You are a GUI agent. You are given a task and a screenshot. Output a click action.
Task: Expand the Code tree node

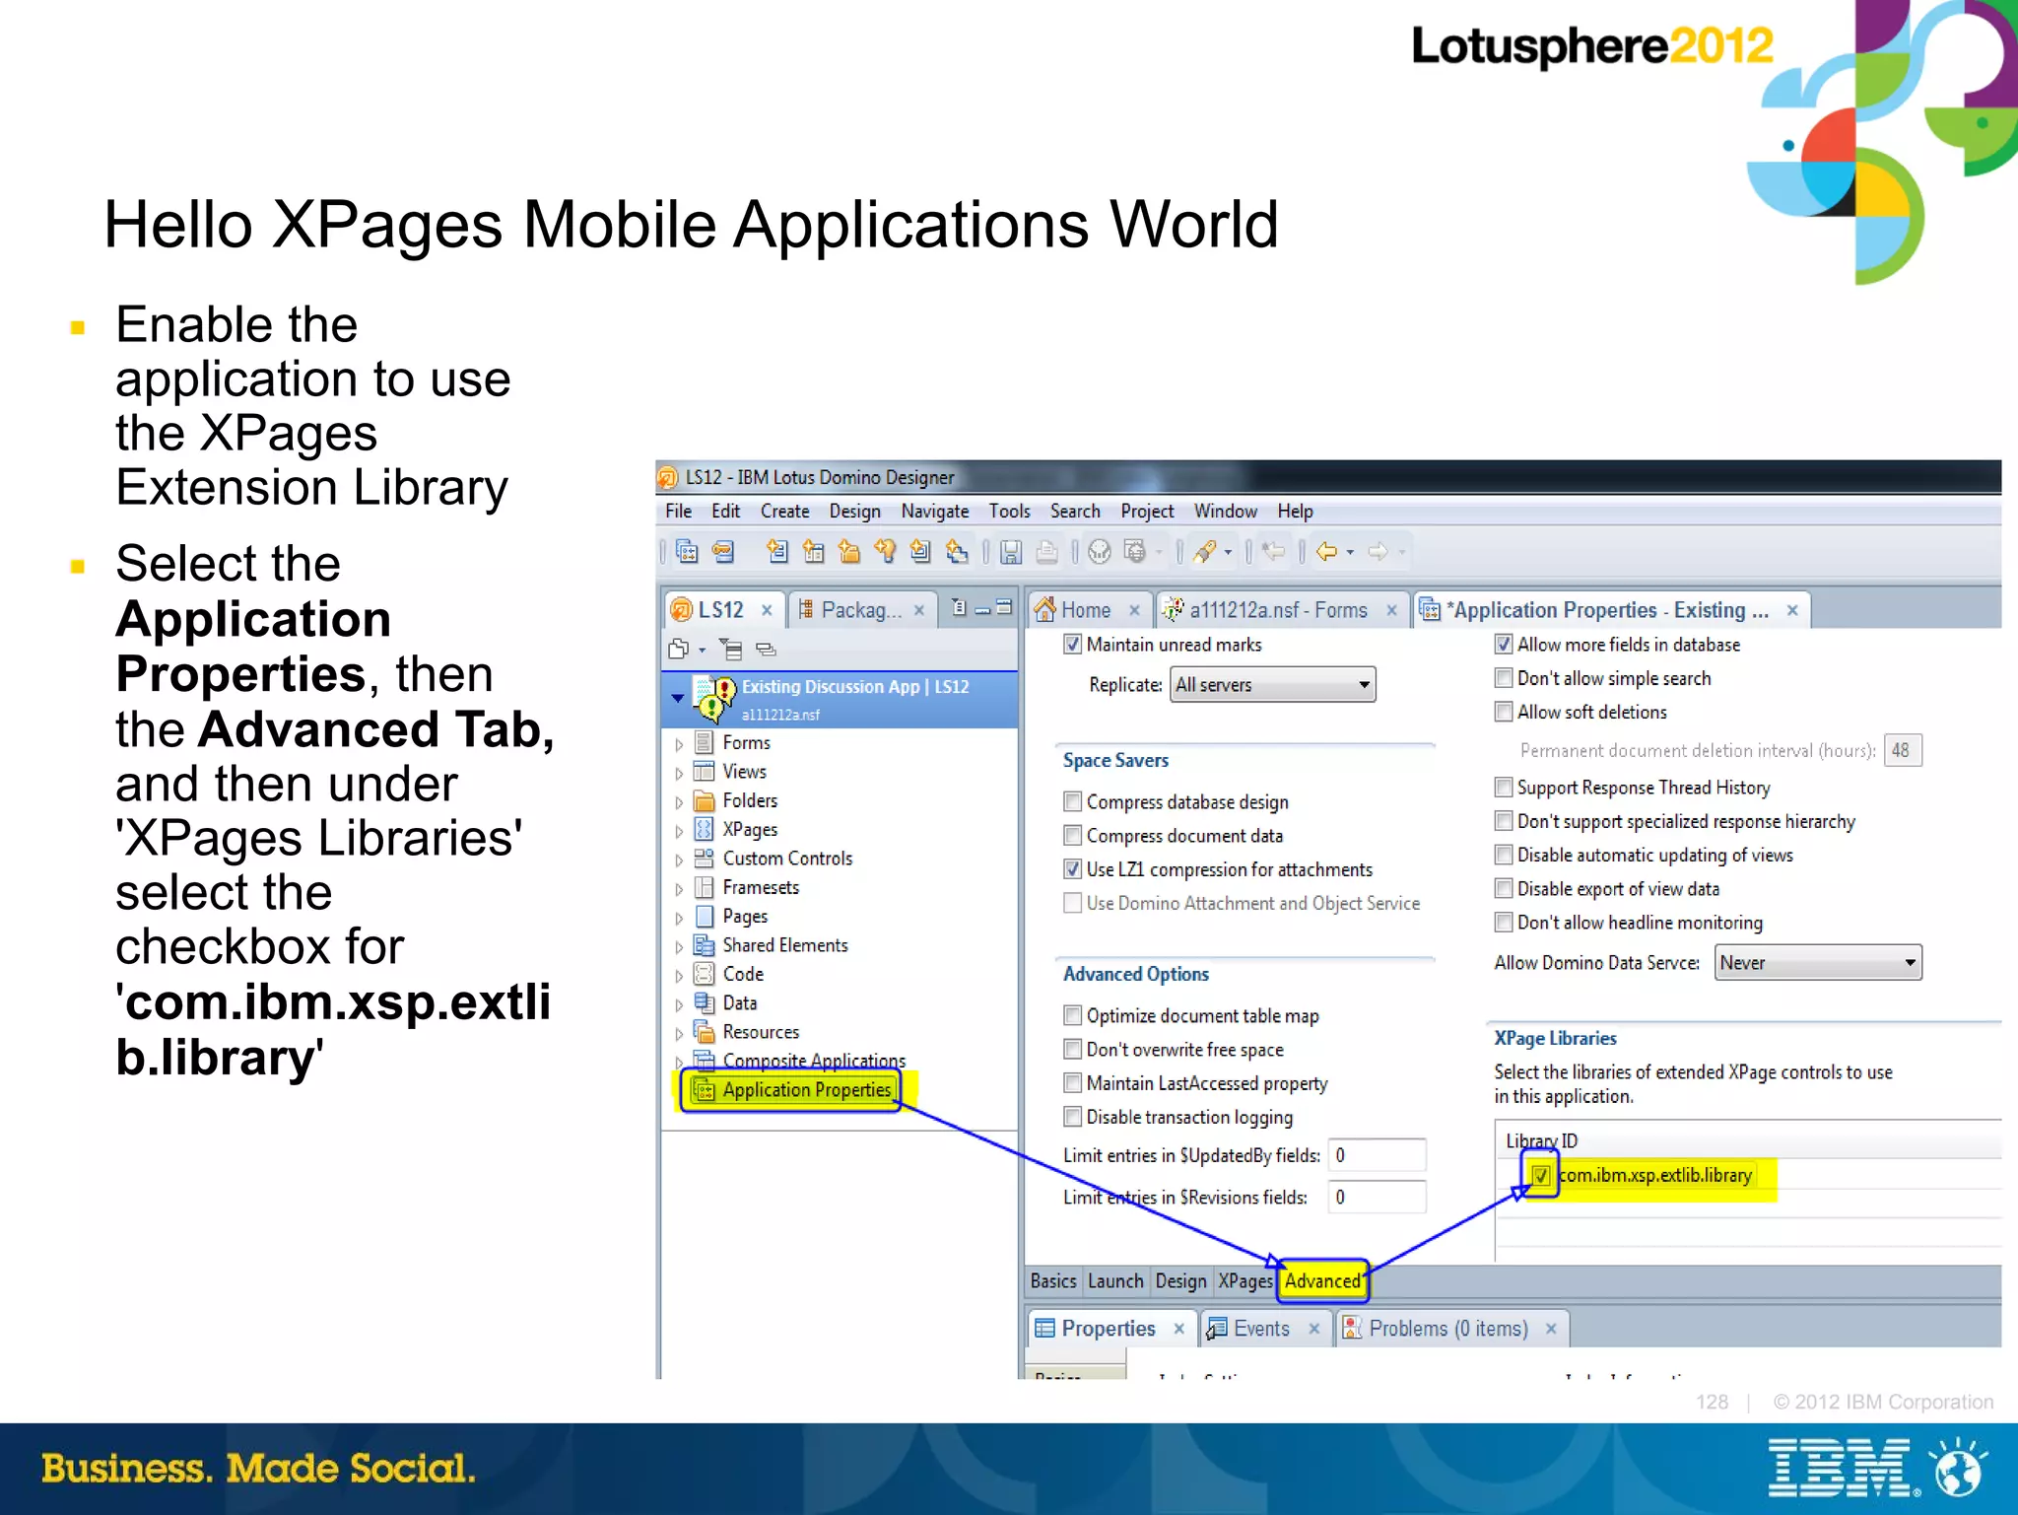[x=679, y=976]
